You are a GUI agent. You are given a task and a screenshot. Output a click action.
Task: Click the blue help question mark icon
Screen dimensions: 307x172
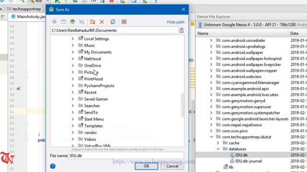52,166
